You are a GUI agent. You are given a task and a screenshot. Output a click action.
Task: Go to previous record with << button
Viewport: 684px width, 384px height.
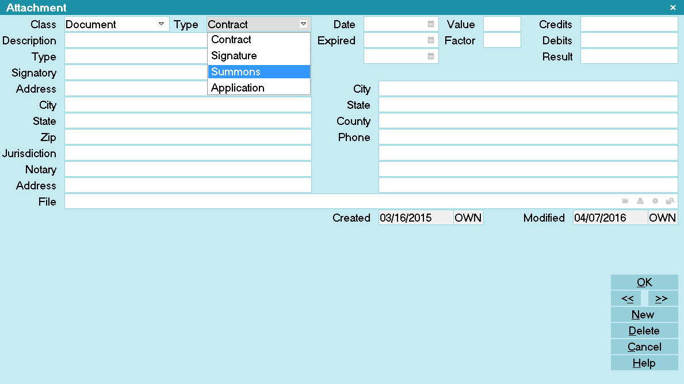coord(627,298)
